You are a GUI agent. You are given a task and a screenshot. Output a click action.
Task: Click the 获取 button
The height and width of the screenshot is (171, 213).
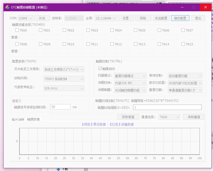point(143,18)
